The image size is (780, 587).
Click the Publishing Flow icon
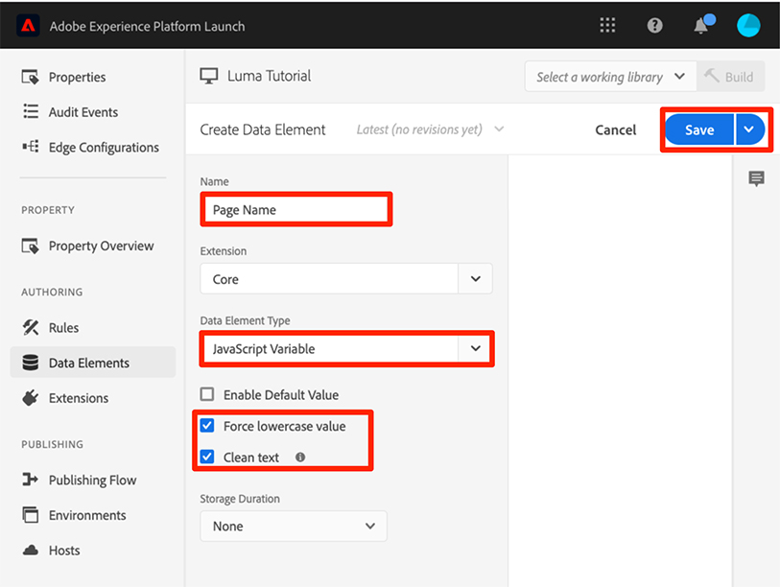point(31,480)
